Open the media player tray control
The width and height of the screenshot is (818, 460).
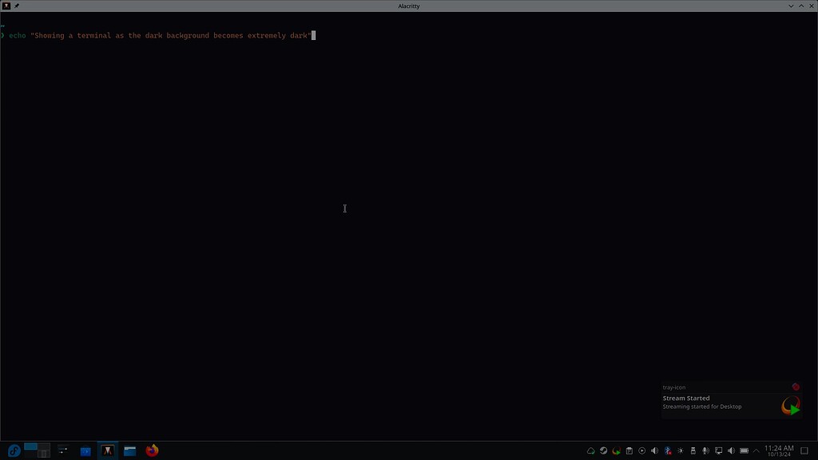(641, 450)
